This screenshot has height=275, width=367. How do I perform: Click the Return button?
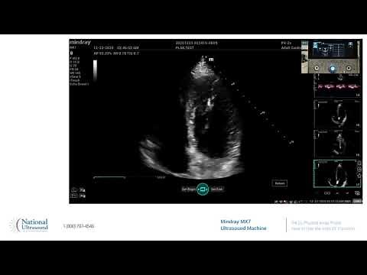[280, 183]
